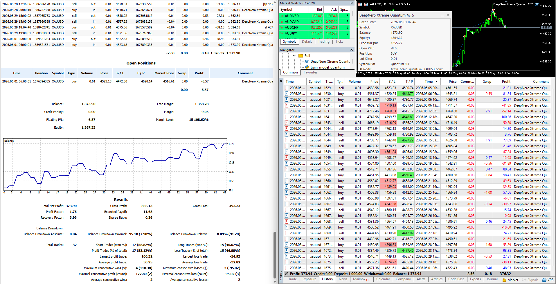Click the expert advisor hat icon on chart
The width and height of the screenshot is (556, 284).
click(537, 4)
